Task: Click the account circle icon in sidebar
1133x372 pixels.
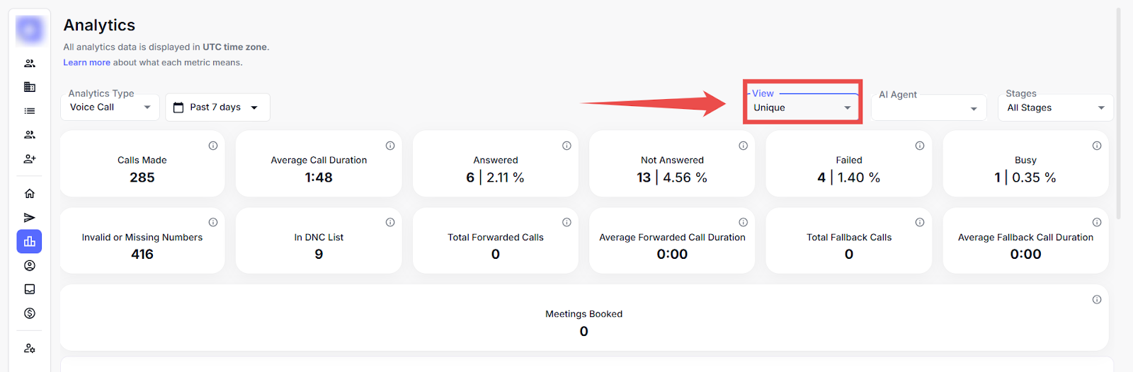Action: [x=30, y=266]
